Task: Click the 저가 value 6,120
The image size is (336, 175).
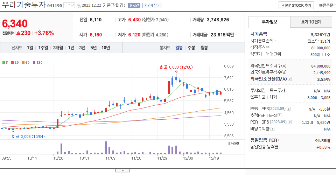Action: coord(134,35)
